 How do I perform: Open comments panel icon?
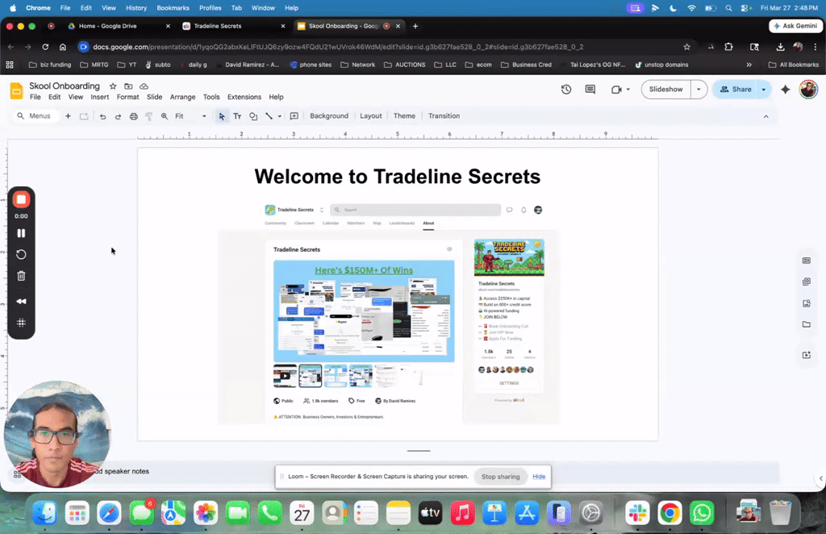[590, 90]
